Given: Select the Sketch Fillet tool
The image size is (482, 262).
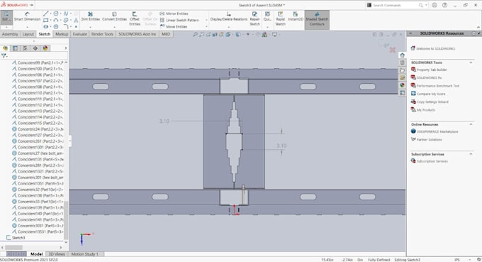Looking at the screenshot, I should (x=66, y=27).
